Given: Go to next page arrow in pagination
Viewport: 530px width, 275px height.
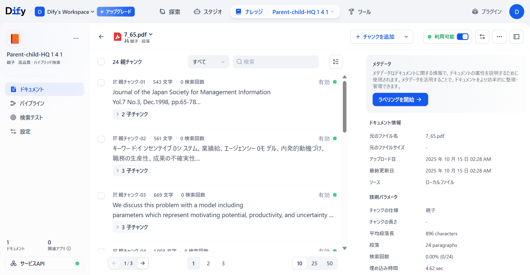Looking at the screenshot, I should tap(142, 263).
